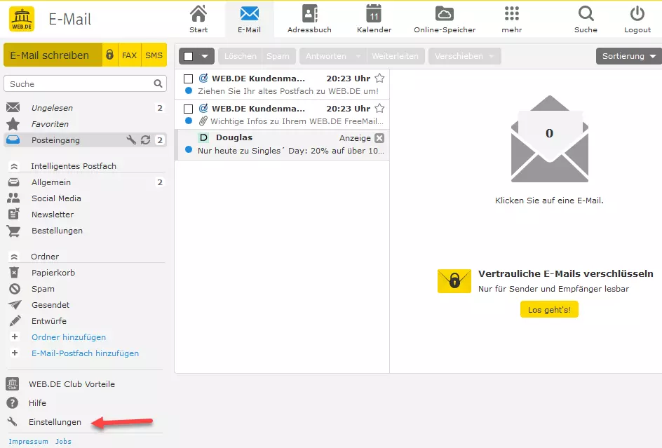
Task: Click the encrypted mail lock icon
Action: click(x=110, y=55)
